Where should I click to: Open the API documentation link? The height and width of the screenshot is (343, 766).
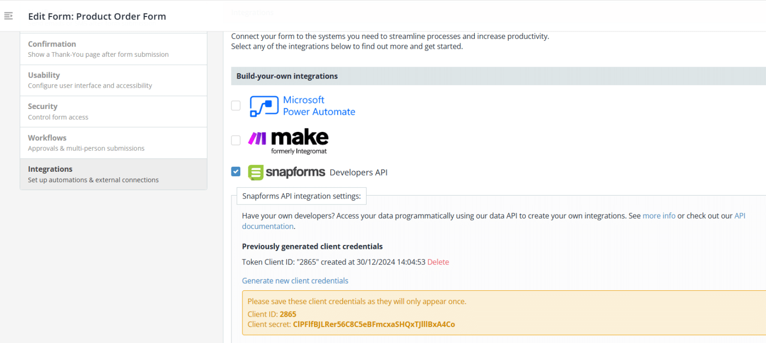coord(268,226)
